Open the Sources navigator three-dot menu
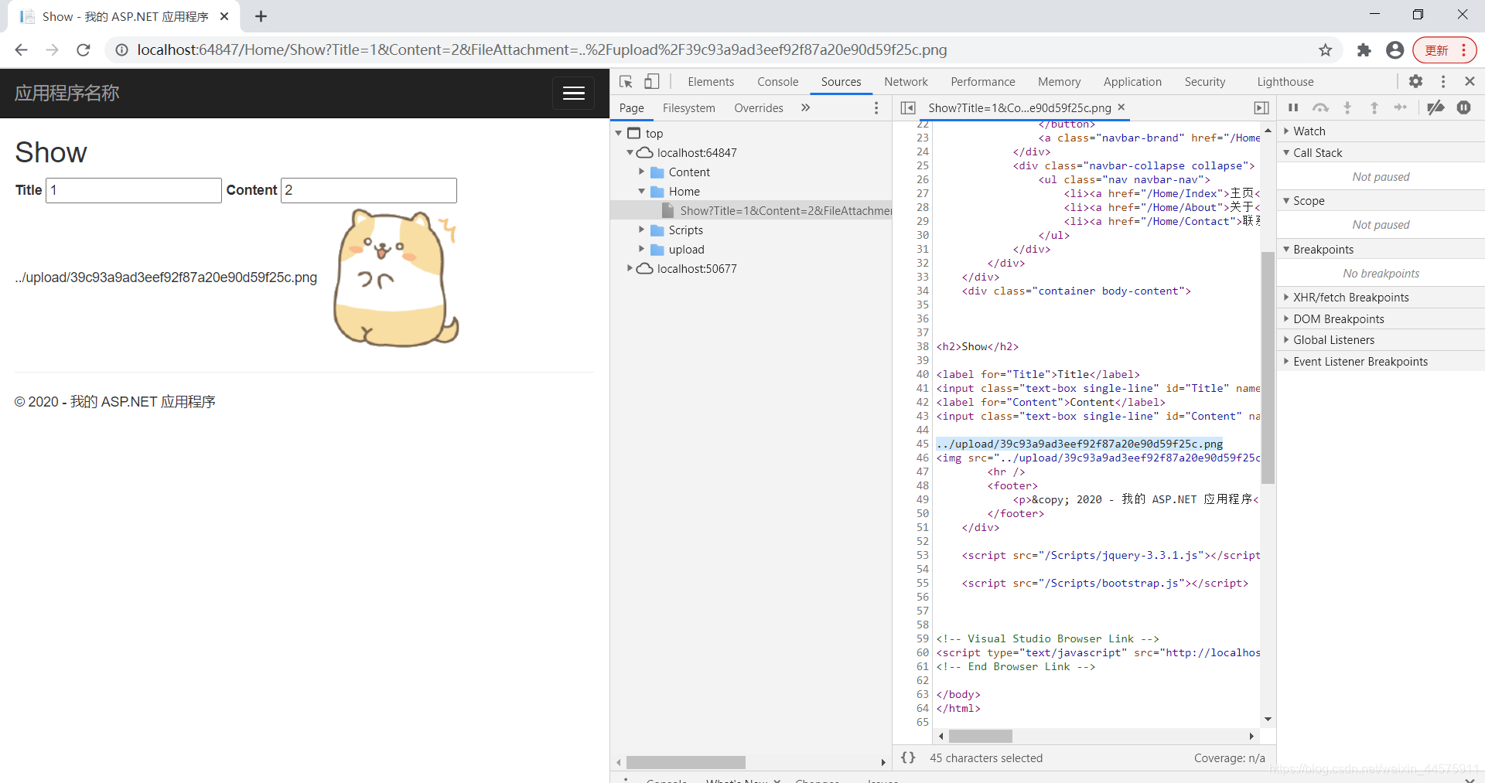 (876, 108)
